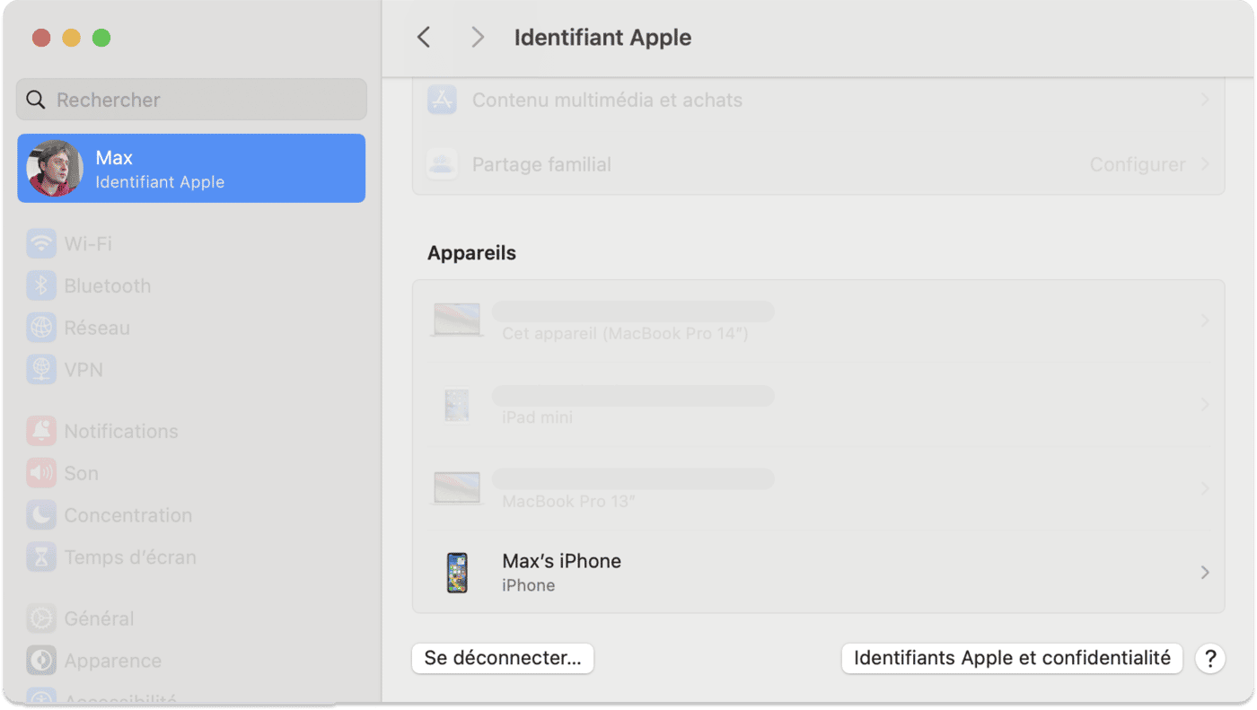Click the Max's iPhone device icon
Viewport: 1257px width, 710px height.
(x=458, y=573)
